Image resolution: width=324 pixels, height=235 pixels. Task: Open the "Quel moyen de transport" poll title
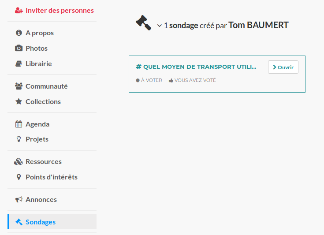pos(196,67)
